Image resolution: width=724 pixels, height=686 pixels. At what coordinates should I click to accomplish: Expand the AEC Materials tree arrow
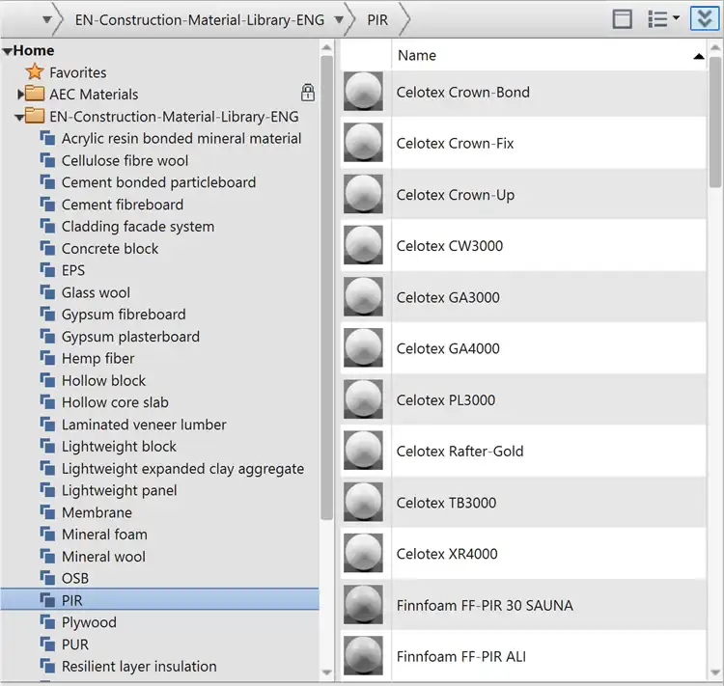pos(20,95)
